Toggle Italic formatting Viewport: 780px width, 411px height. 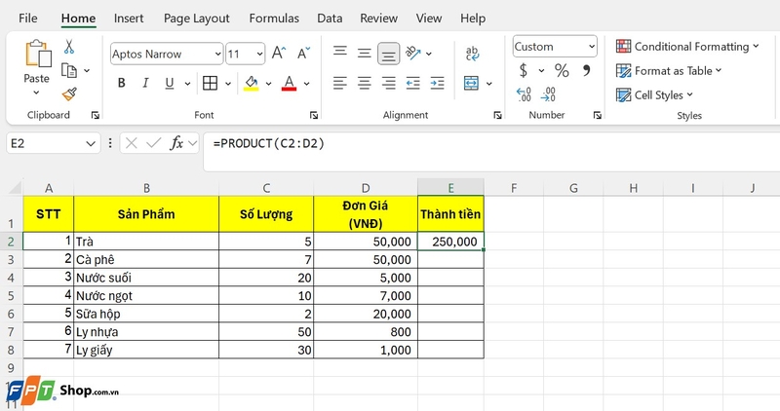coord(145,83)
